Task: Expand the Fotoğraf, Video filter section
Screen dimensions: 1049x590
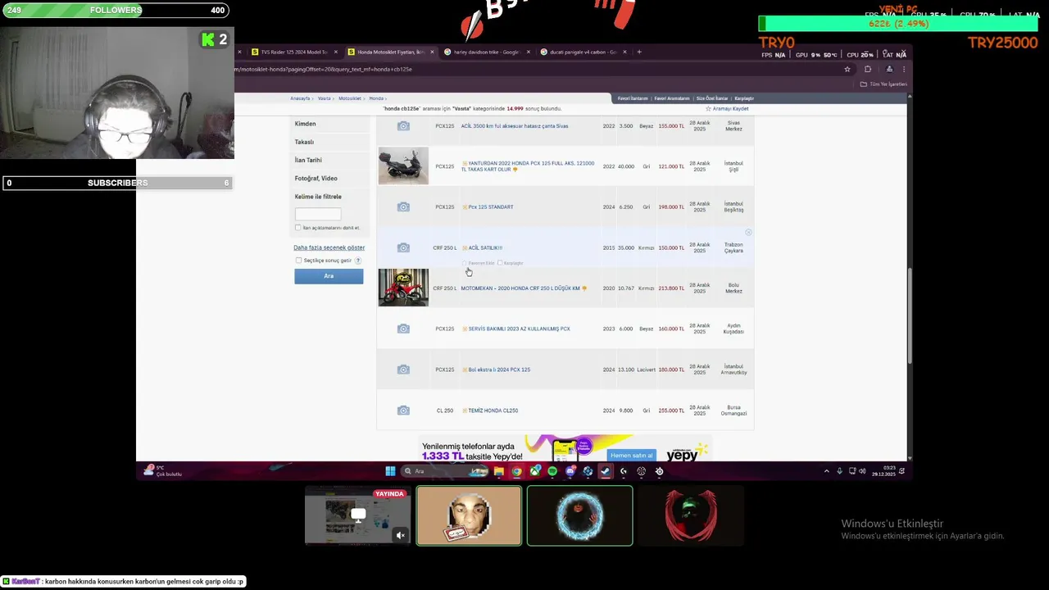Action: pos(316,178)
